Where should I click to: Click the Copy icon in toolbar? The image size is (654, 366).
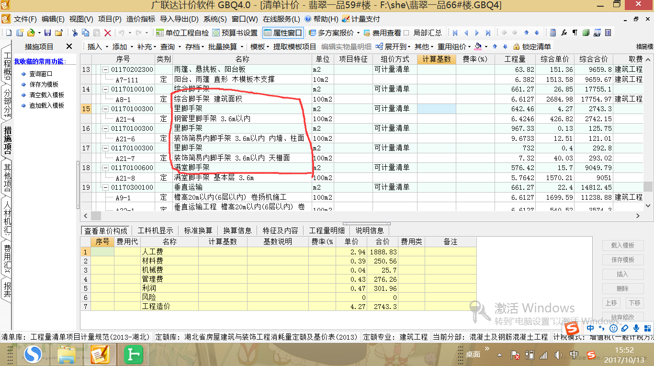tap(85, 33)
